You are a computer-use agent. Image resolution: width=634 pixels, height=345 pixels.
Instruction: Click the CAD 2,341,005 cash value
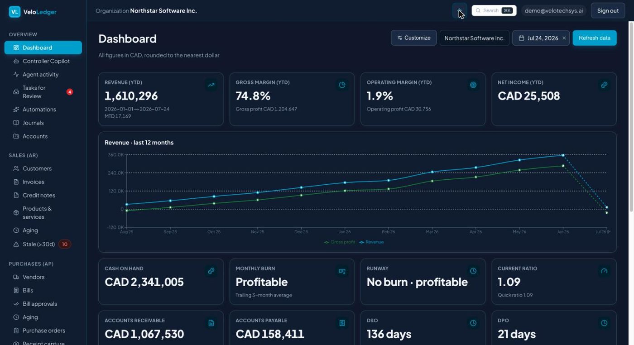coord(144,282)
